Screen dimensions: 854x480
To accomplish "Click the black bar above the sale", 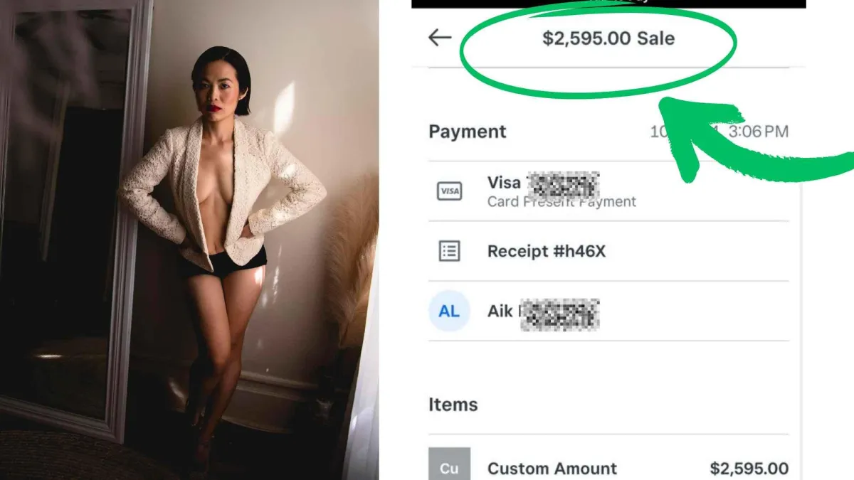I will coord(608,4).
